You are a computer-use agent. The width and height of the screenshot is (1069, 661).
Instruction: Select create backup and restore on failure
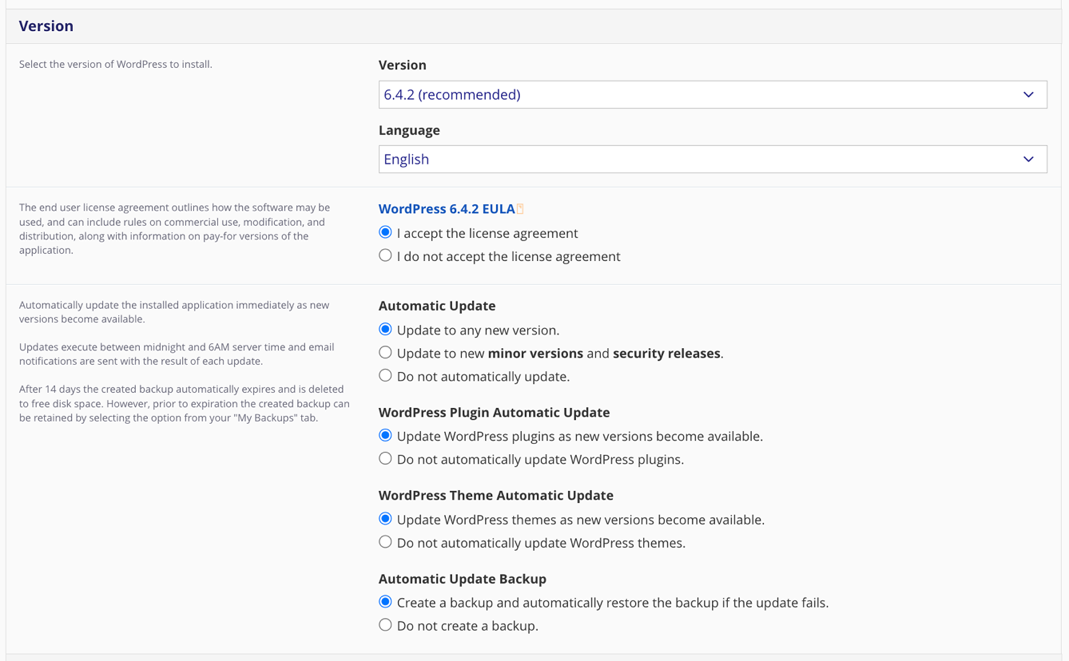pos(385,602)
